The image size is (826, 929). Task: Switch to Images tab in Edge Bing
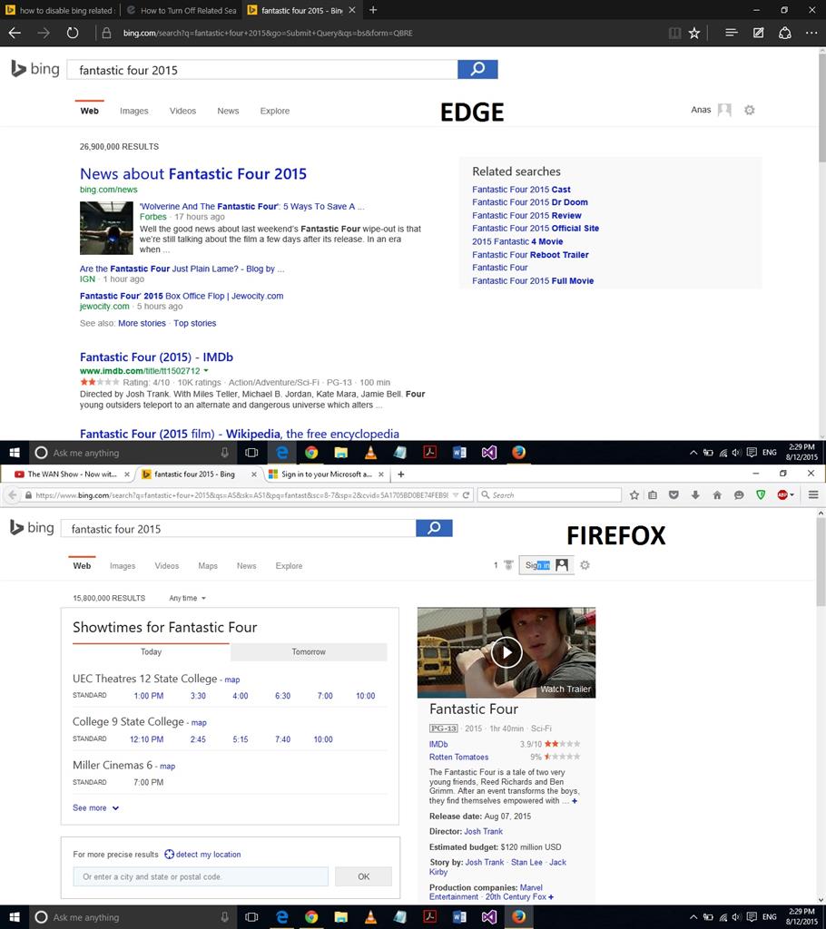134,111
